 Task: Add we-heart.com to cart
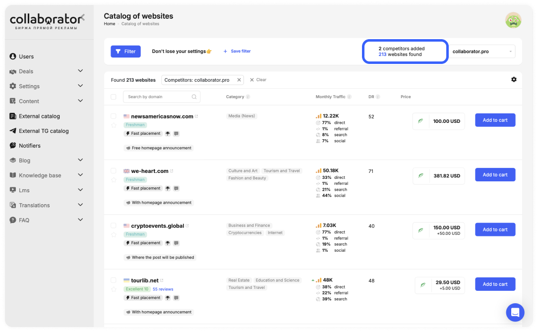495,174
